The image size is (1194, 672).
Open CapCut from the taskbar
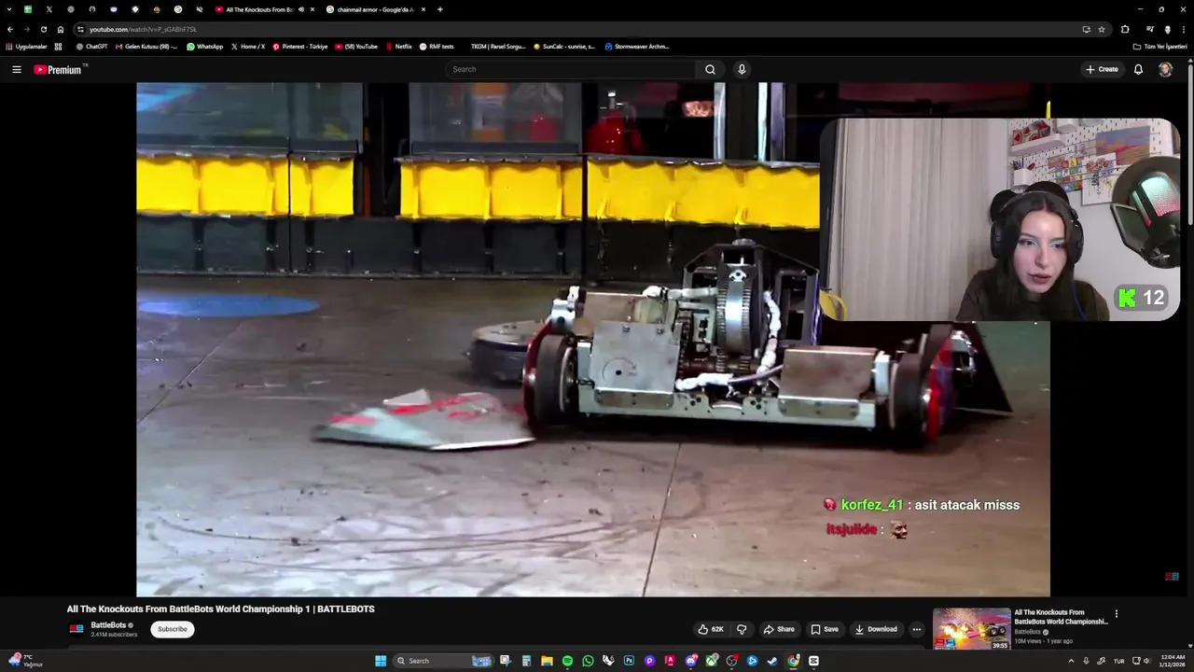click(813, 661)
